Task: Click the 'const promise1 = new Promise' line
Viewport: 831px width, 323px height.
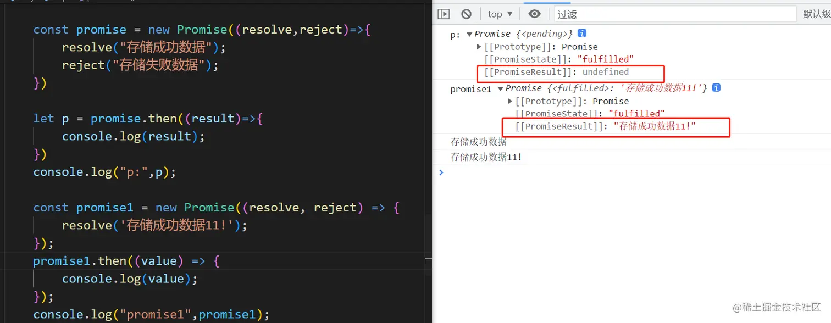Action: click(217, 208)
